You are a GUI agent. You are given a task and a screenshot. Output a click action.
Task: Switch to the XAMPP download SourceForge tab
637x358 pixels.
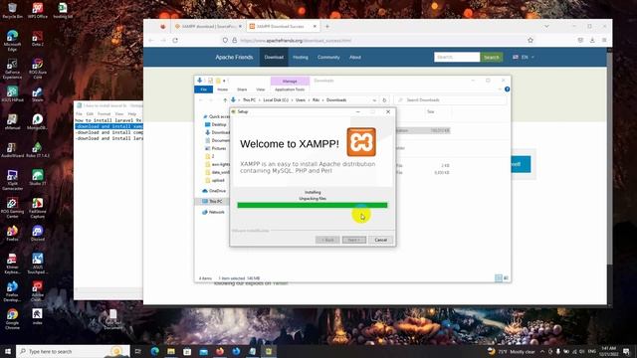208,27
